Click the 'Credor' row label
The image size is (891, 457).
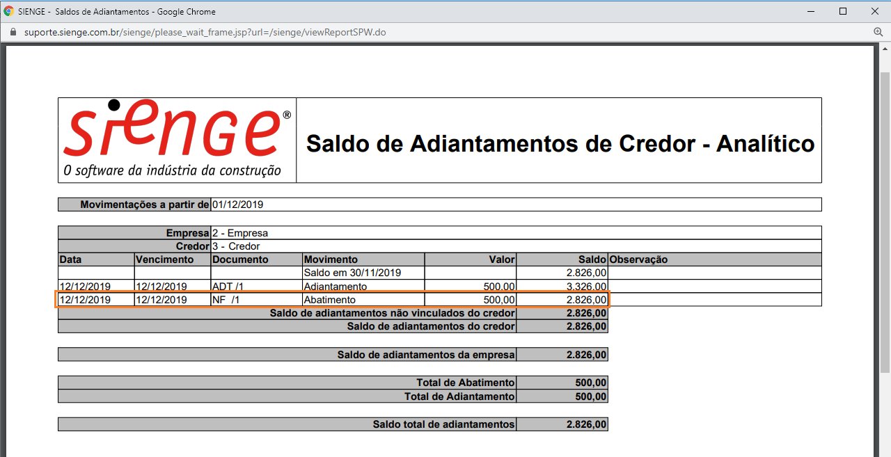[192, 246]
